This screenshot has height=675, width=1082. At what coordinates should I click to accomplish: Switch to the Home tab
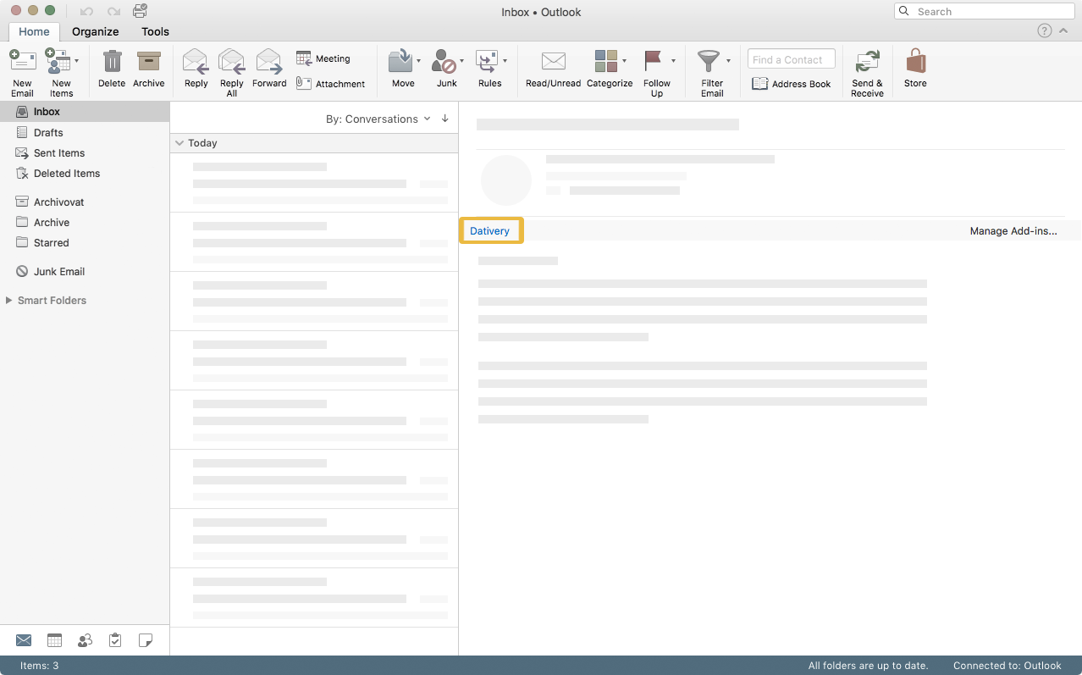pos(35,31)
